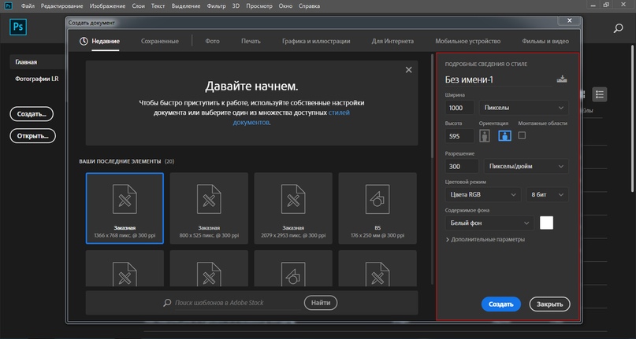Enable the Монтажные области checkbox
The width and height of the screenshot is (636, 339).
[x=522, y=135]
